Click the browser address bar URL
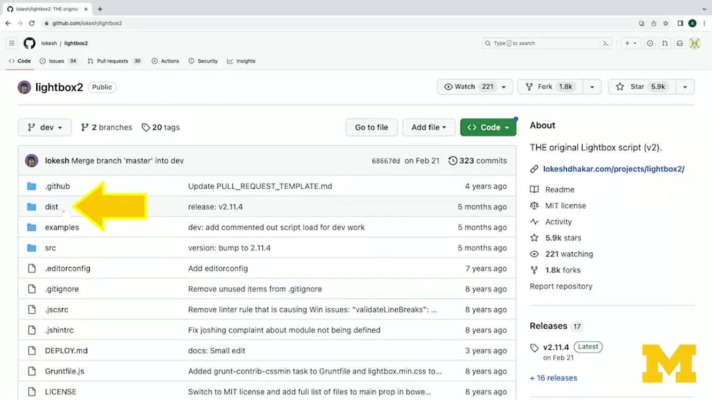 (x=87, y=23)
